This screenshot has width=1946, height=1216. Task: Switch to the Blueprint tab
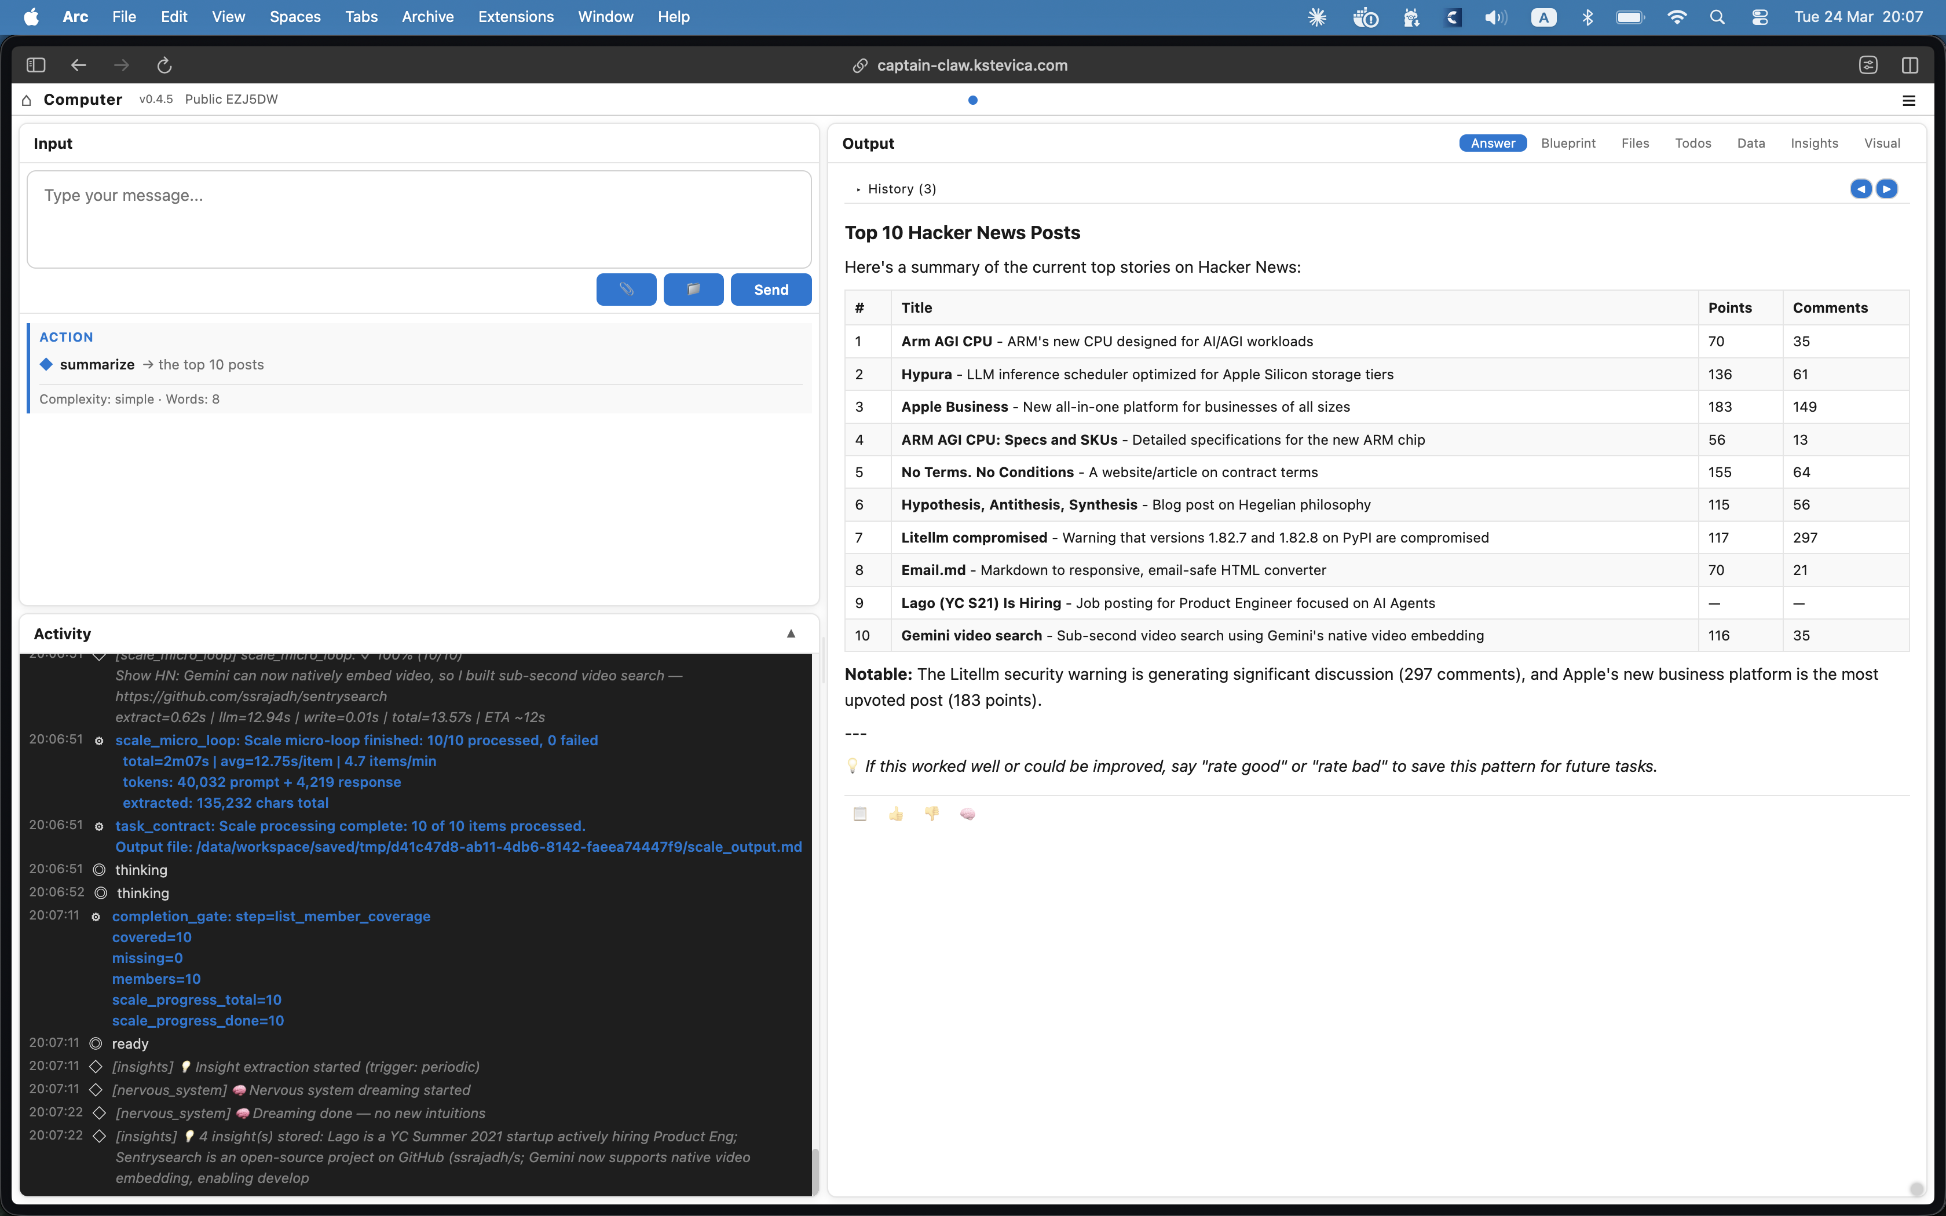[1568, 143]
